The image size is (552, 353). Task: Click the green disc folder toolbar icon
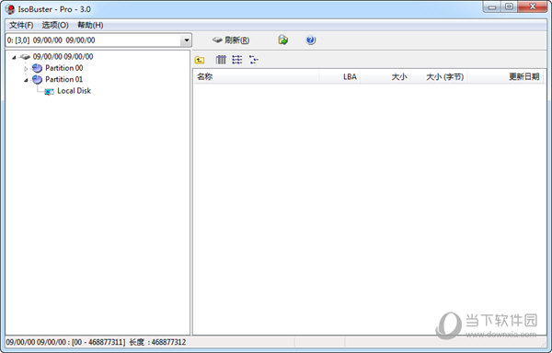pos(283,40)
